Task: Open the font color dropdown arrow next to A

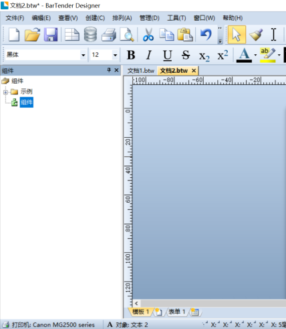Action: pos(255,55)
